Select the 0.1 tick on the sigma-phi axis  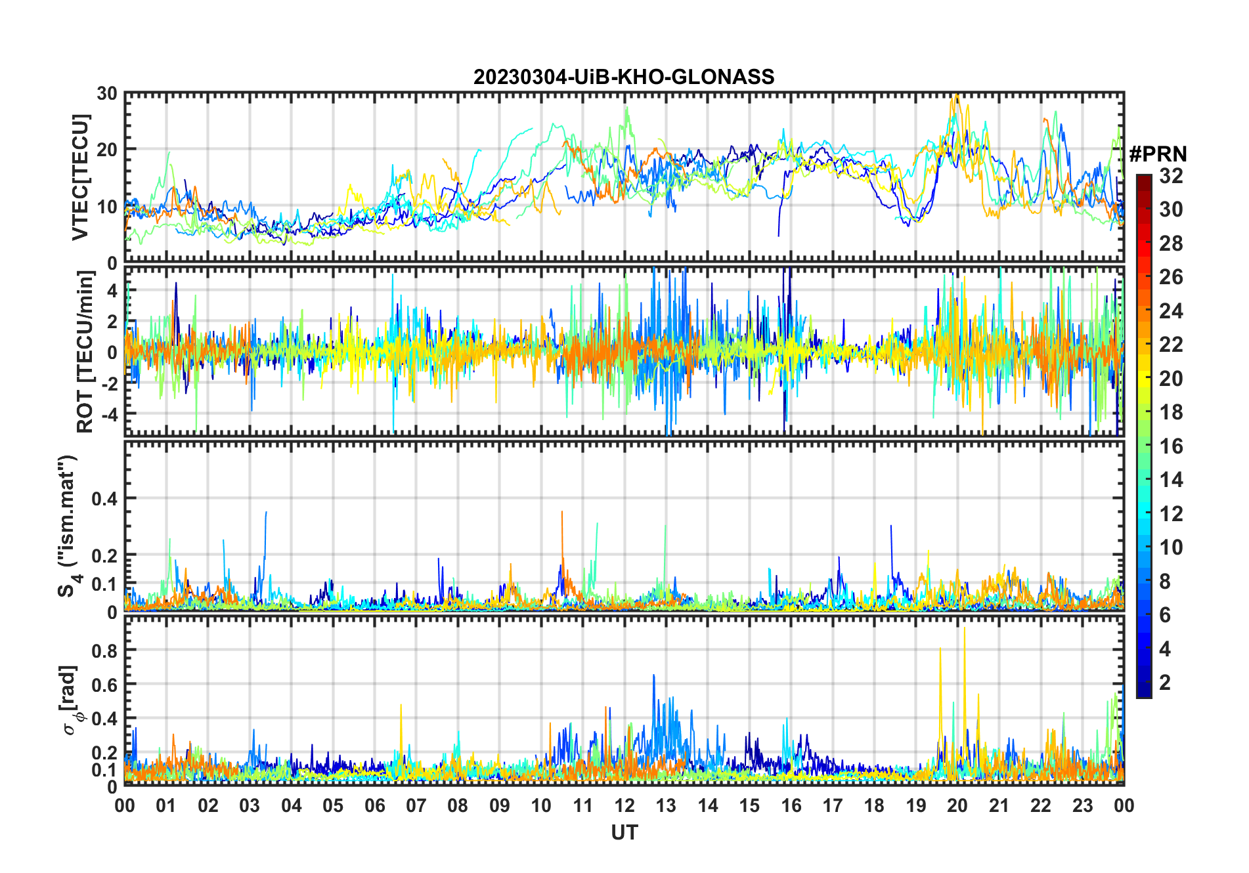click(x=105, y=769)
